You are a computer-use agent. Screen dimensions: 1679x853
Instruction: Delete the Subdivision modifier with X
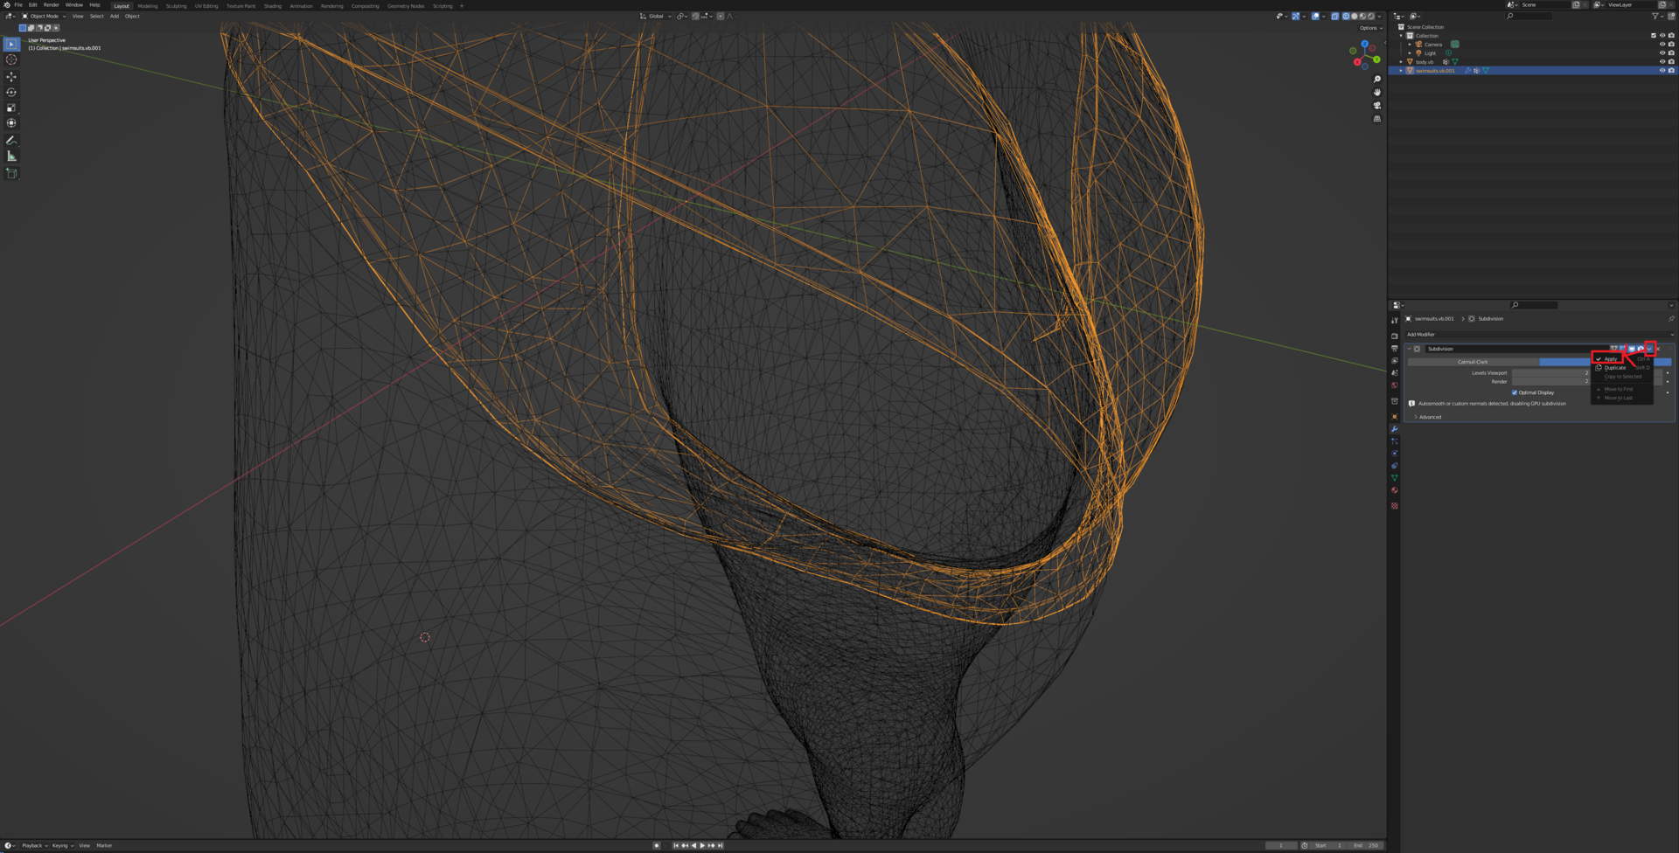click(x=1658, y=349)
